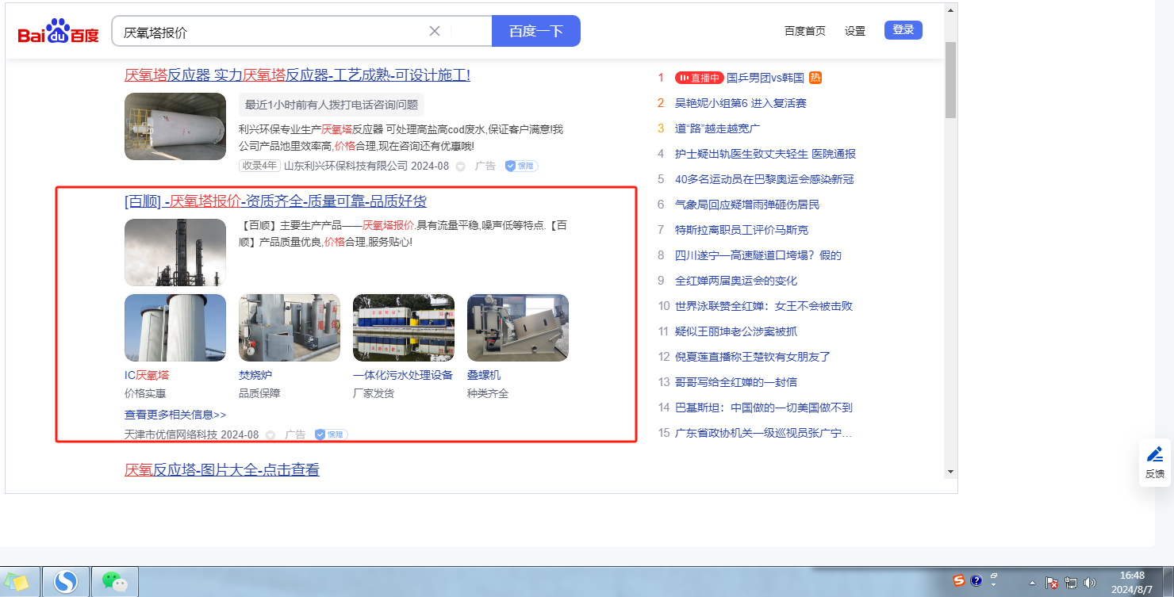Open the [百顺]-厌氧塔报价 result title
1174x597 pixels.
point(275,201)
